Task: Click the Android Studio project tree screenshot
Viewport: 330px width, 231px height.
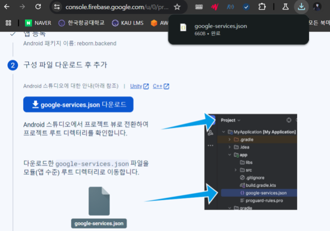Action: [x=251, y=162]
